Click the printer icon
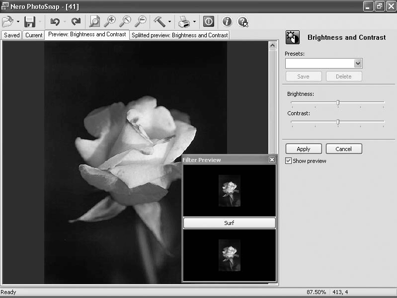397x298 pixels. point(184,21)
